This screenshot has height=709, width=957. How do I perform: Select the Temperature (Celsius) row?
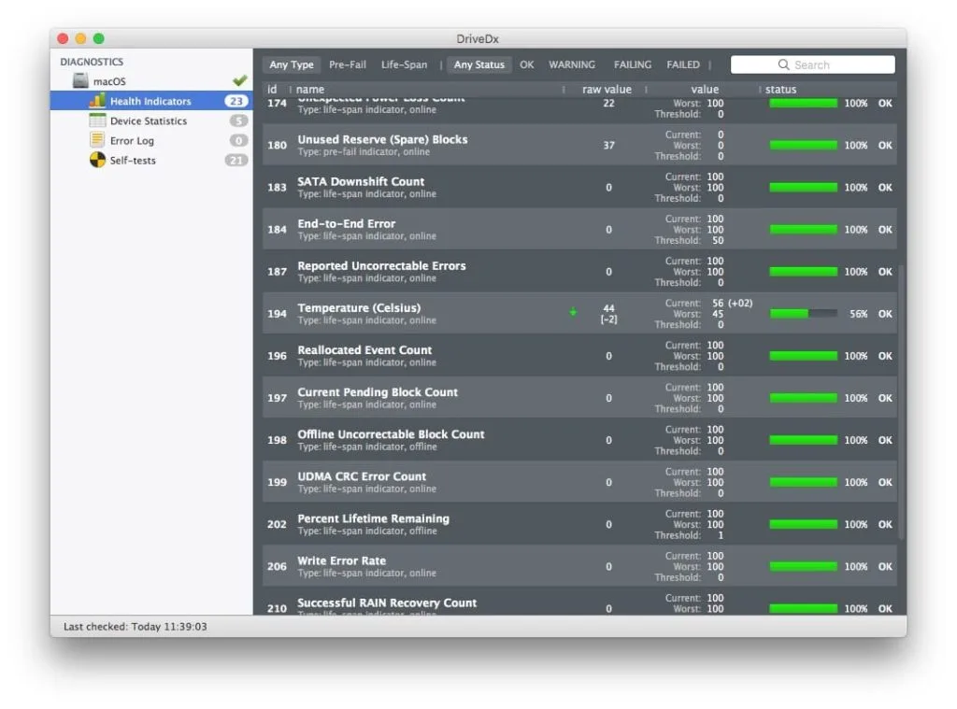tap(579, 313)
